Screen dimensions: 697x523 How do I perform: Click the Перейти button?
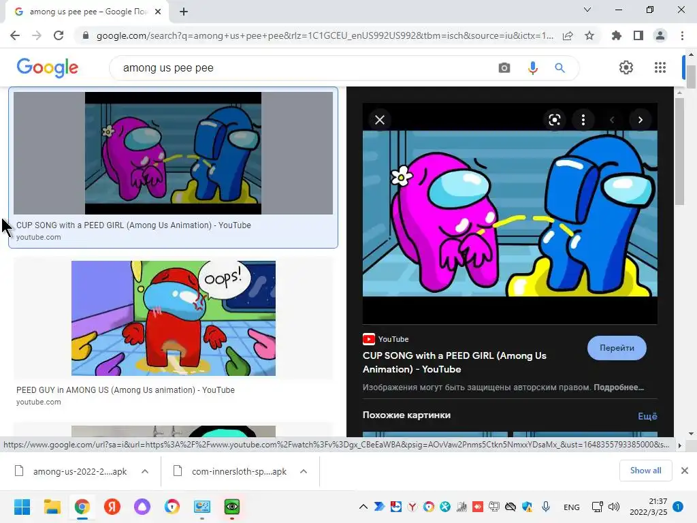point(617,348)
